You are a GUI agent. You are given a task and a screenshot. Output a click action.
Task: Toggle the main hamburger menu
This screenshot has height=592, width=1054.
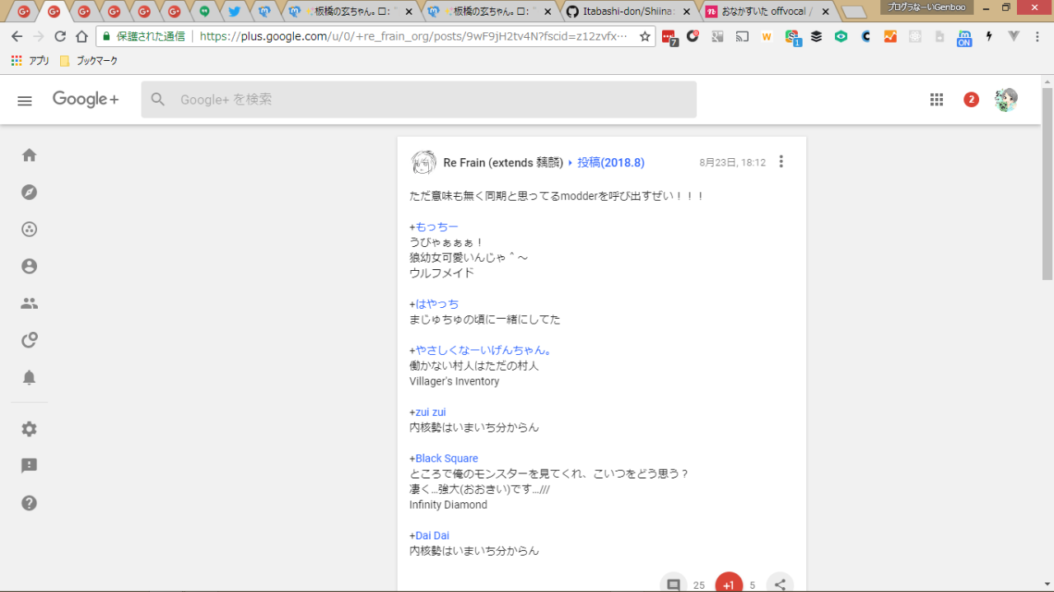pos(25,100)
